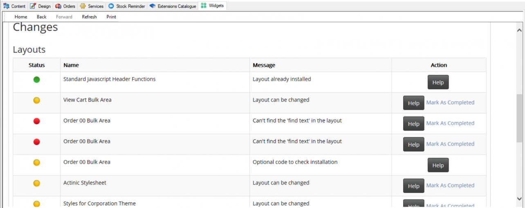
Task: Click the Extensions Catalogue icon
Action: pos(153,6)
